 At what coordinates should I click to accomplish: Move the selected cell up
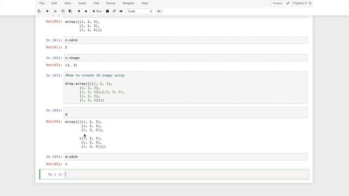(79, 11)
